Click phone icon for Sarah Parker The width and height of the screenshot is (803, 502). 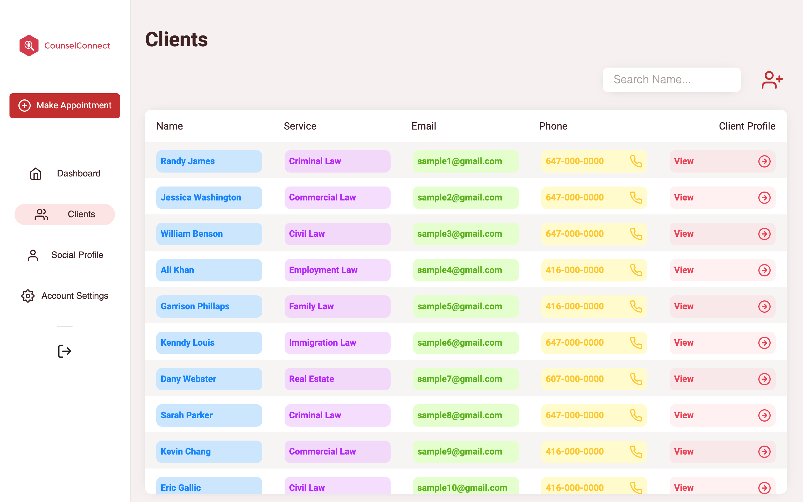pos(636,415)
